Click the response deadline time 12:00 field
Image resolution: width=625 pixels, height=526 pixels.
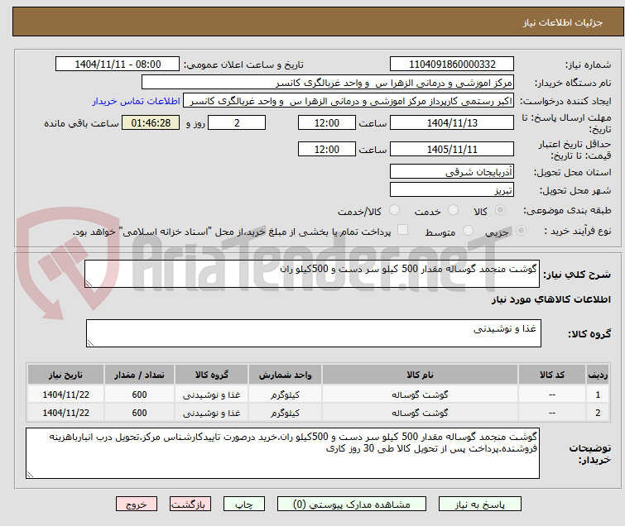[x=326, y=122]
